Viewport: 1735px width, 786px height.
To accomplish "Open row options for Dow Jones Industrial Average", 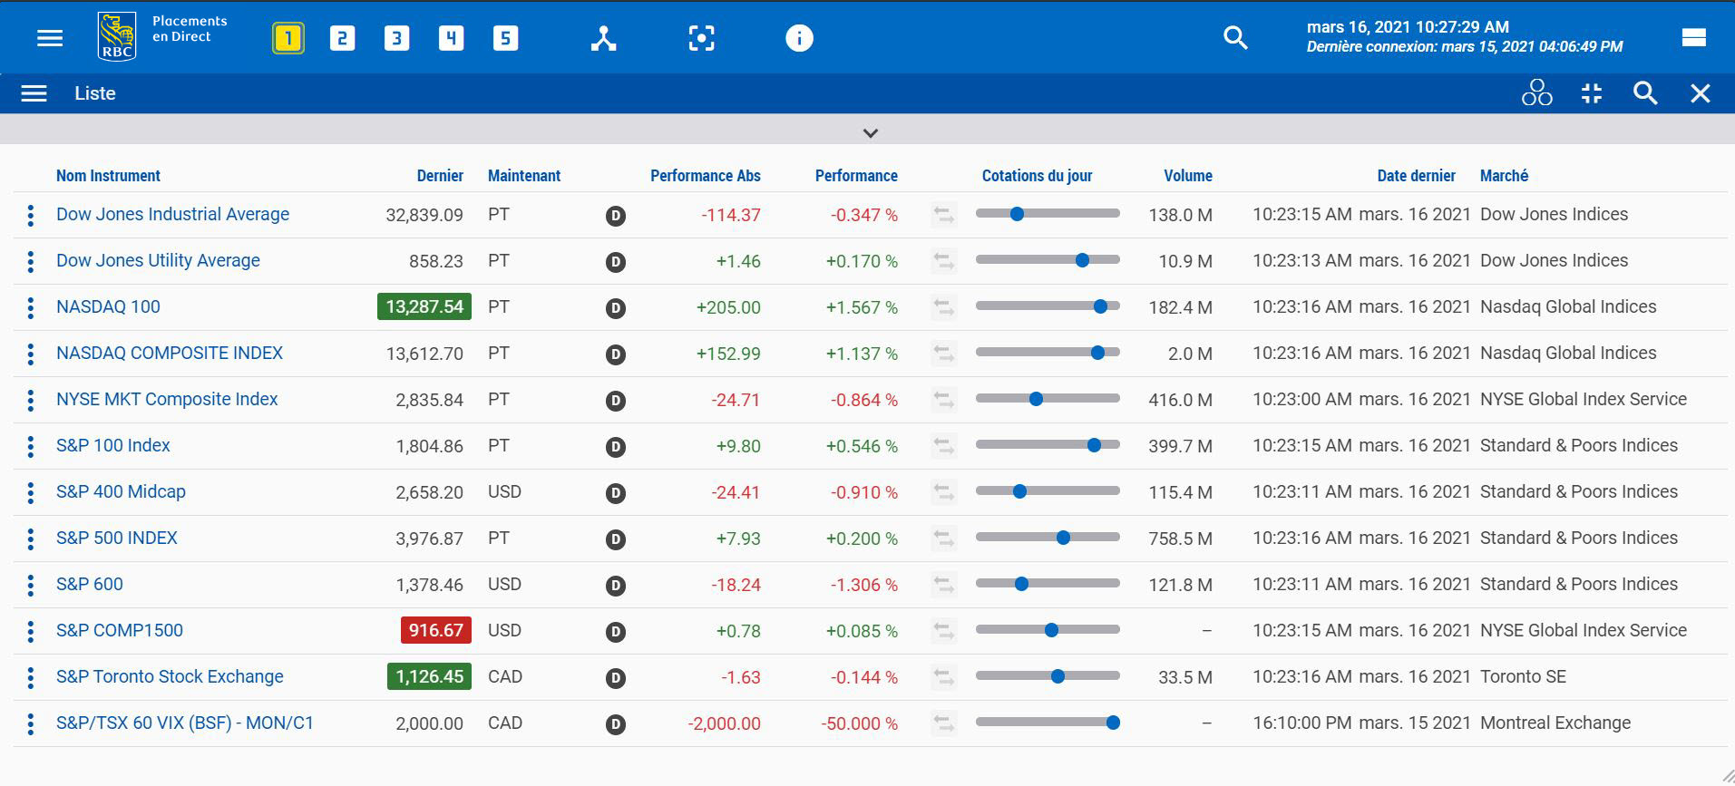I will point(31,215).
